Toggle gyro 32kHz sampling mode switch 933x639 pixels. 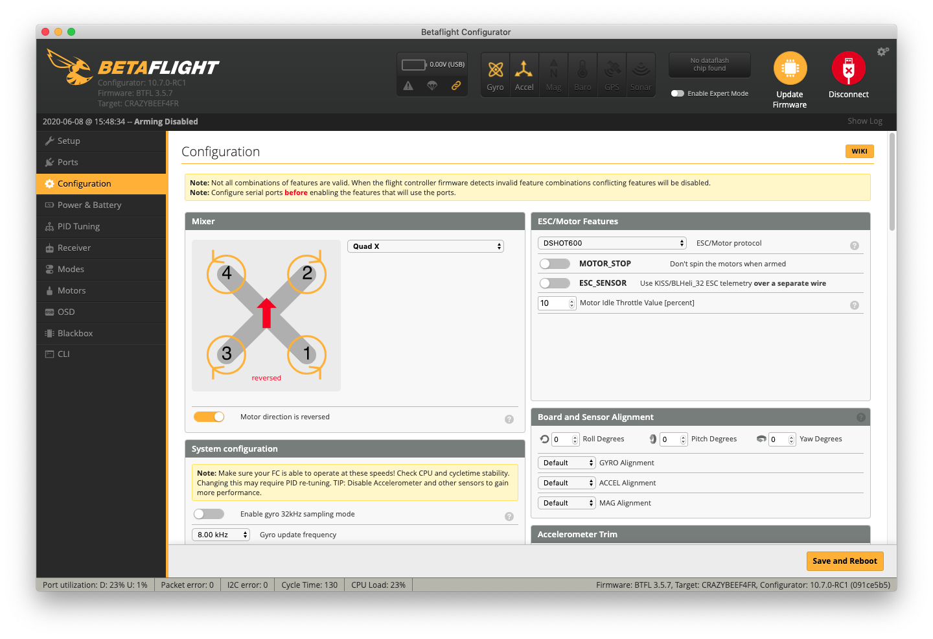click(209, 514)
